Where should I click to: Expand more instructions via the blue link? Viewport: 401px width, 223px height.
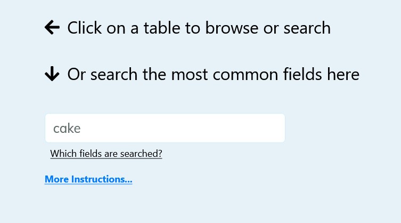(x=88, y=179)
